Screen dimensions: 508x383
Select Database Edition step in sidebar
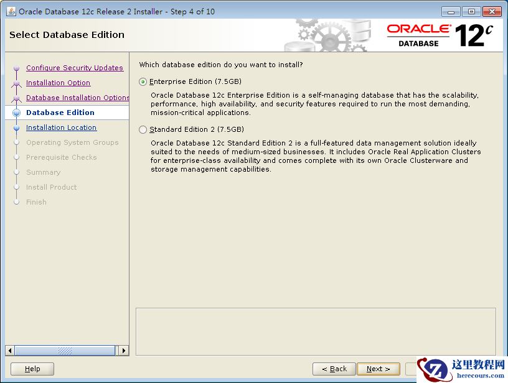[60, 113]
